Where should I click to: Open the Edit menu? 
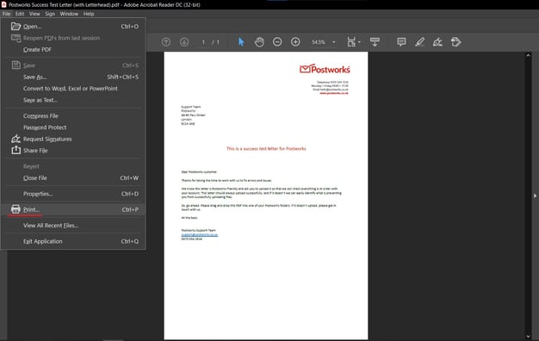click(20, 14)
